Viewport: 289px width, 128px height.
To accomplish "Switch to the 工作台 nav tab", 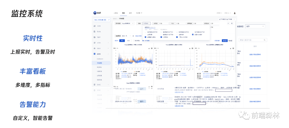I will [116, 13].
